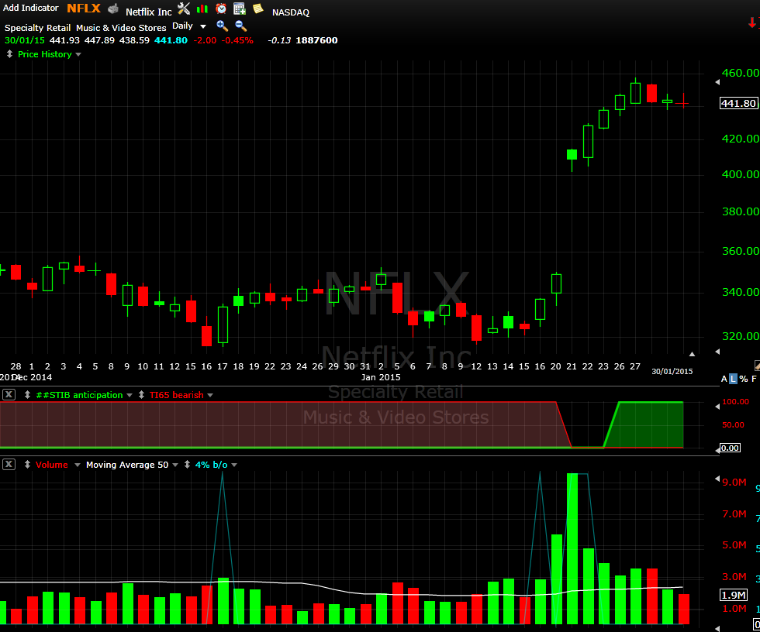Click the scale arrow next to 0.00 value
Screen dimensions: 760x632
[x=717, y=450]
